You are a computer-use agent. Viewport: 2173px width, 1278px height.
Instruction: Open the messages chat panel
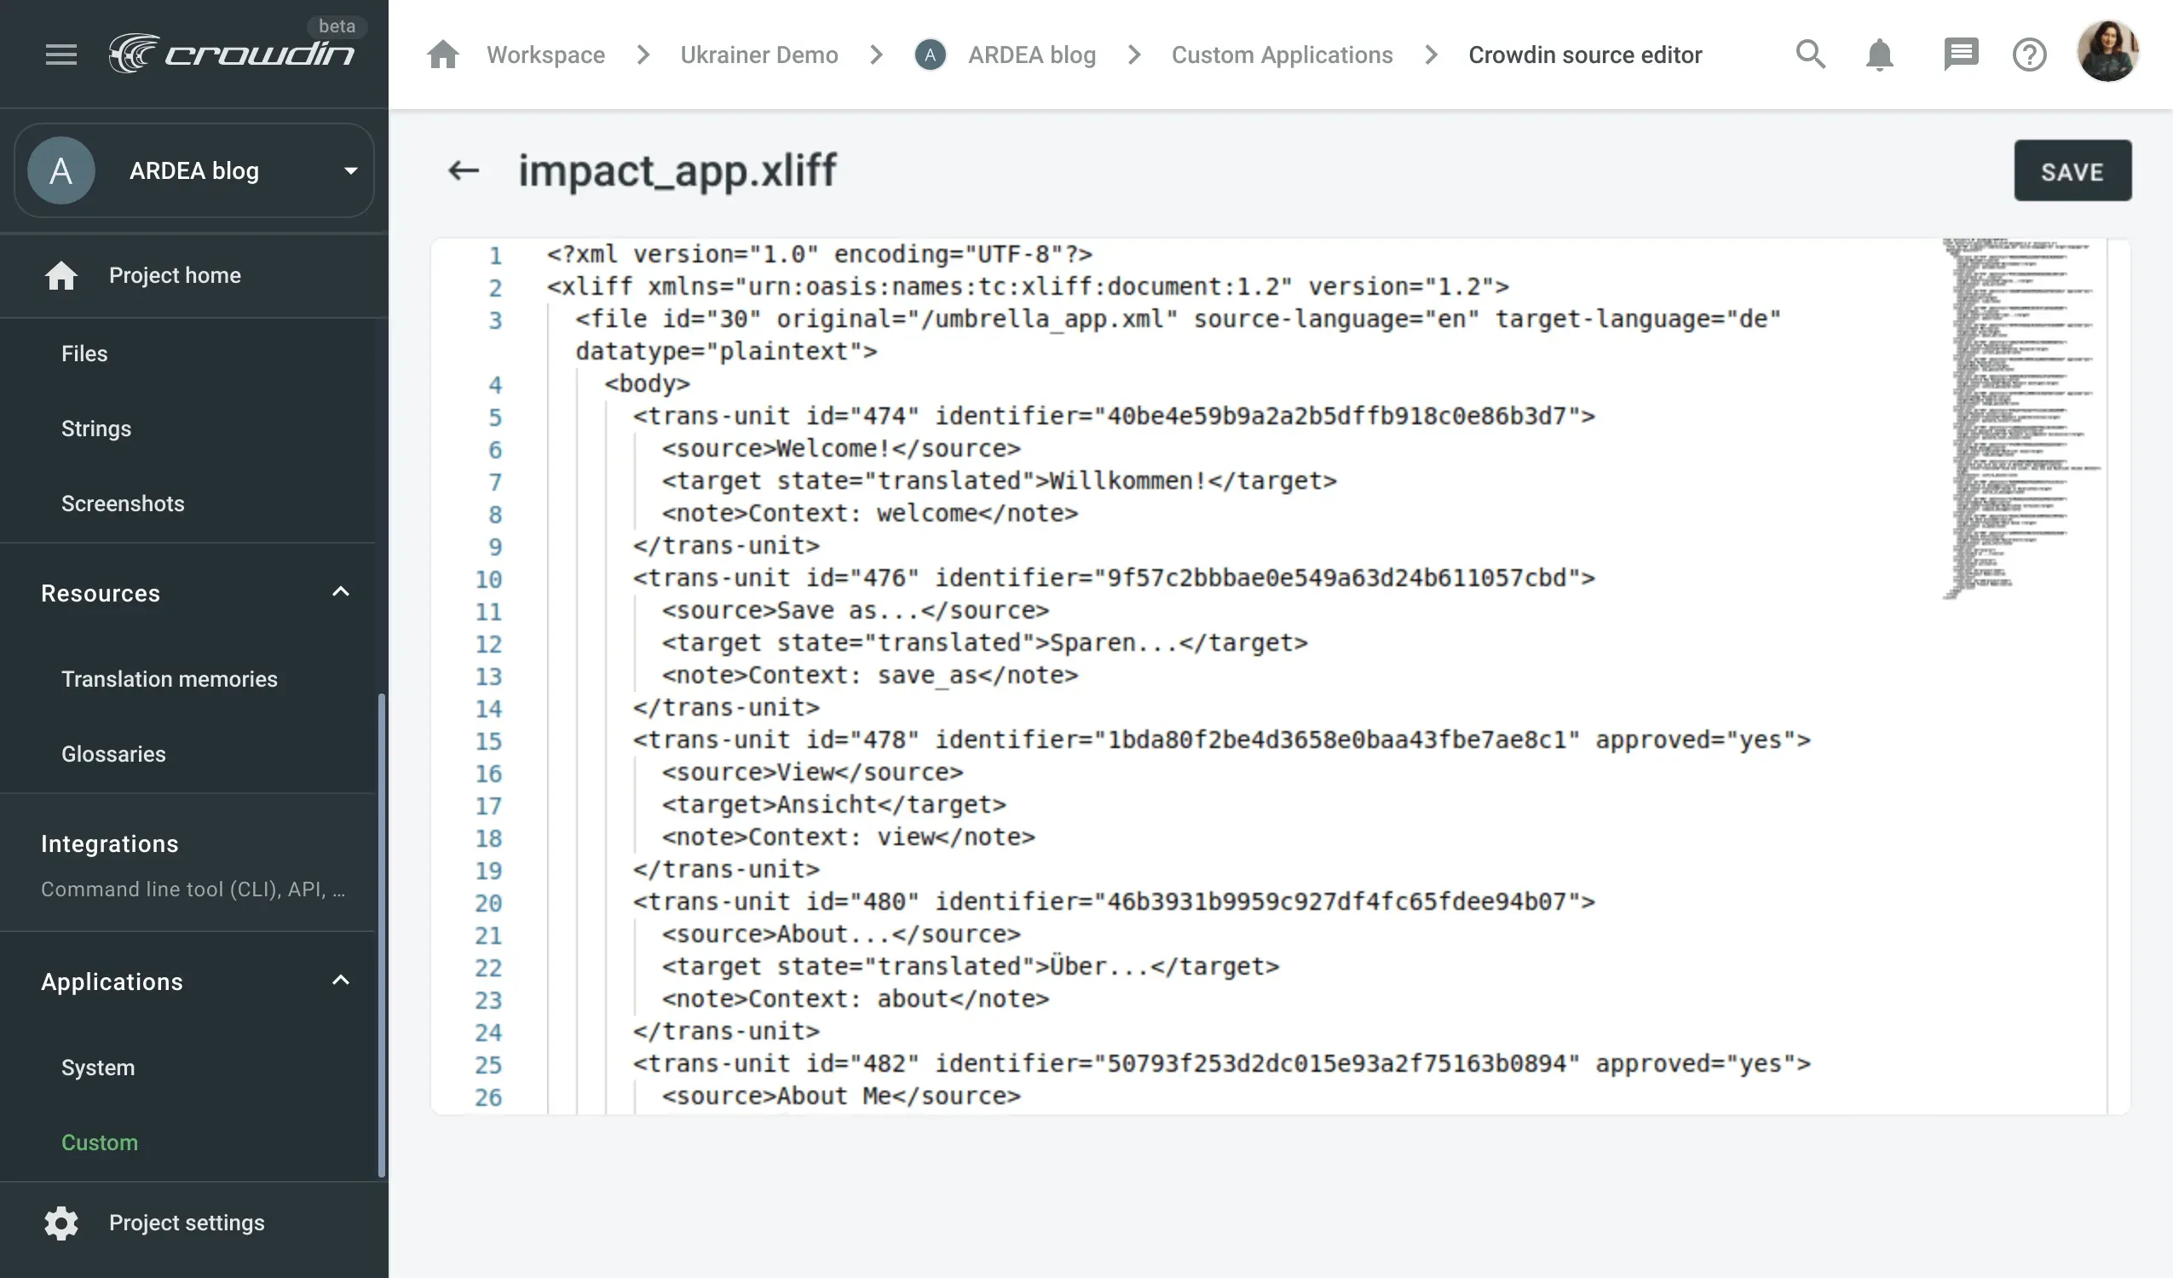(1961, 54)
